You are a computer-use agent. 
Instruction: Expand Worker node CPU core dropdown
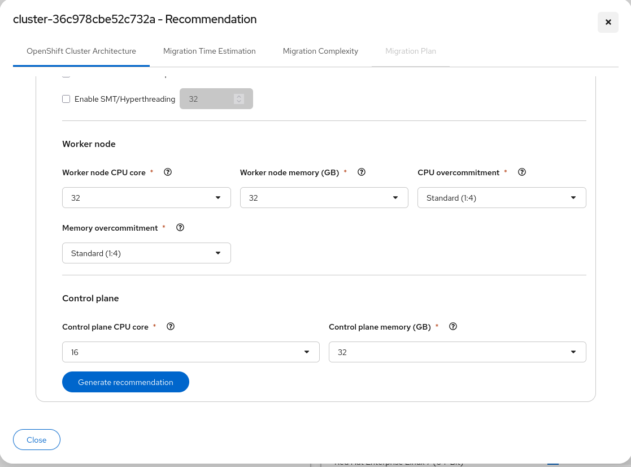(x=146, y=198)
